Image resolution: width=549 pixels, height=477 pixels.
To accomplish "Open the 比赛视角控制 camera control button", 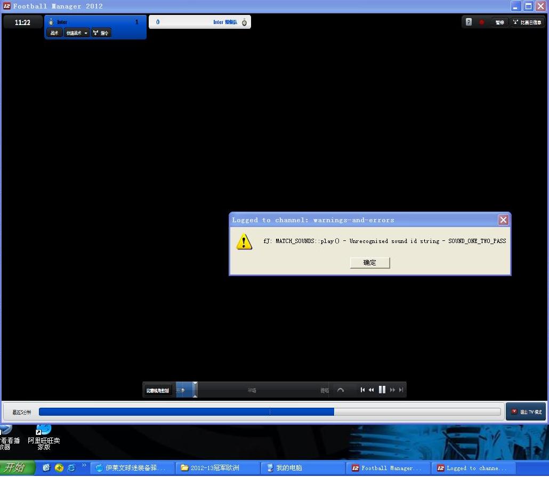I will pyautogui.click(x=158, y=390).
